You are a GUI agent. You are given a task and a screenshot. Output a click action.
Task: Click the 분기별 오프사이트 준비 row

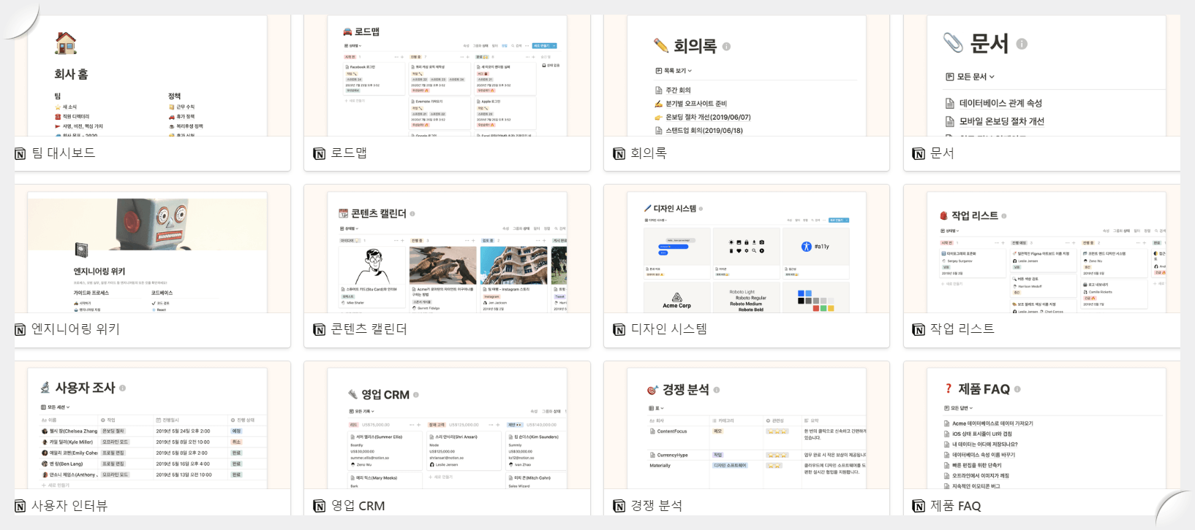[690, 104]
